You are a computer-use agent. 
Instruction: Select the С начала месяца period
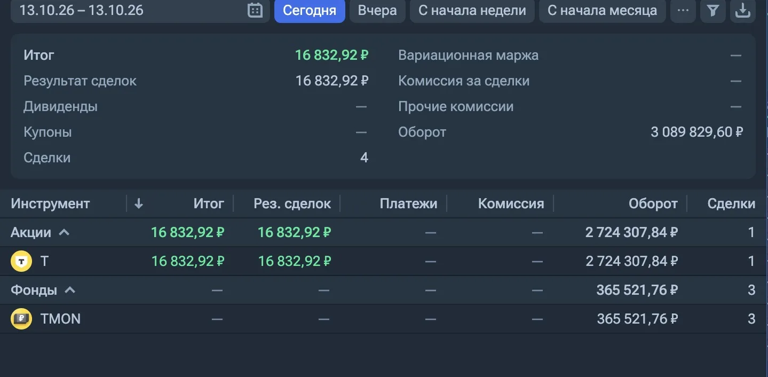(x=602, y=10)
